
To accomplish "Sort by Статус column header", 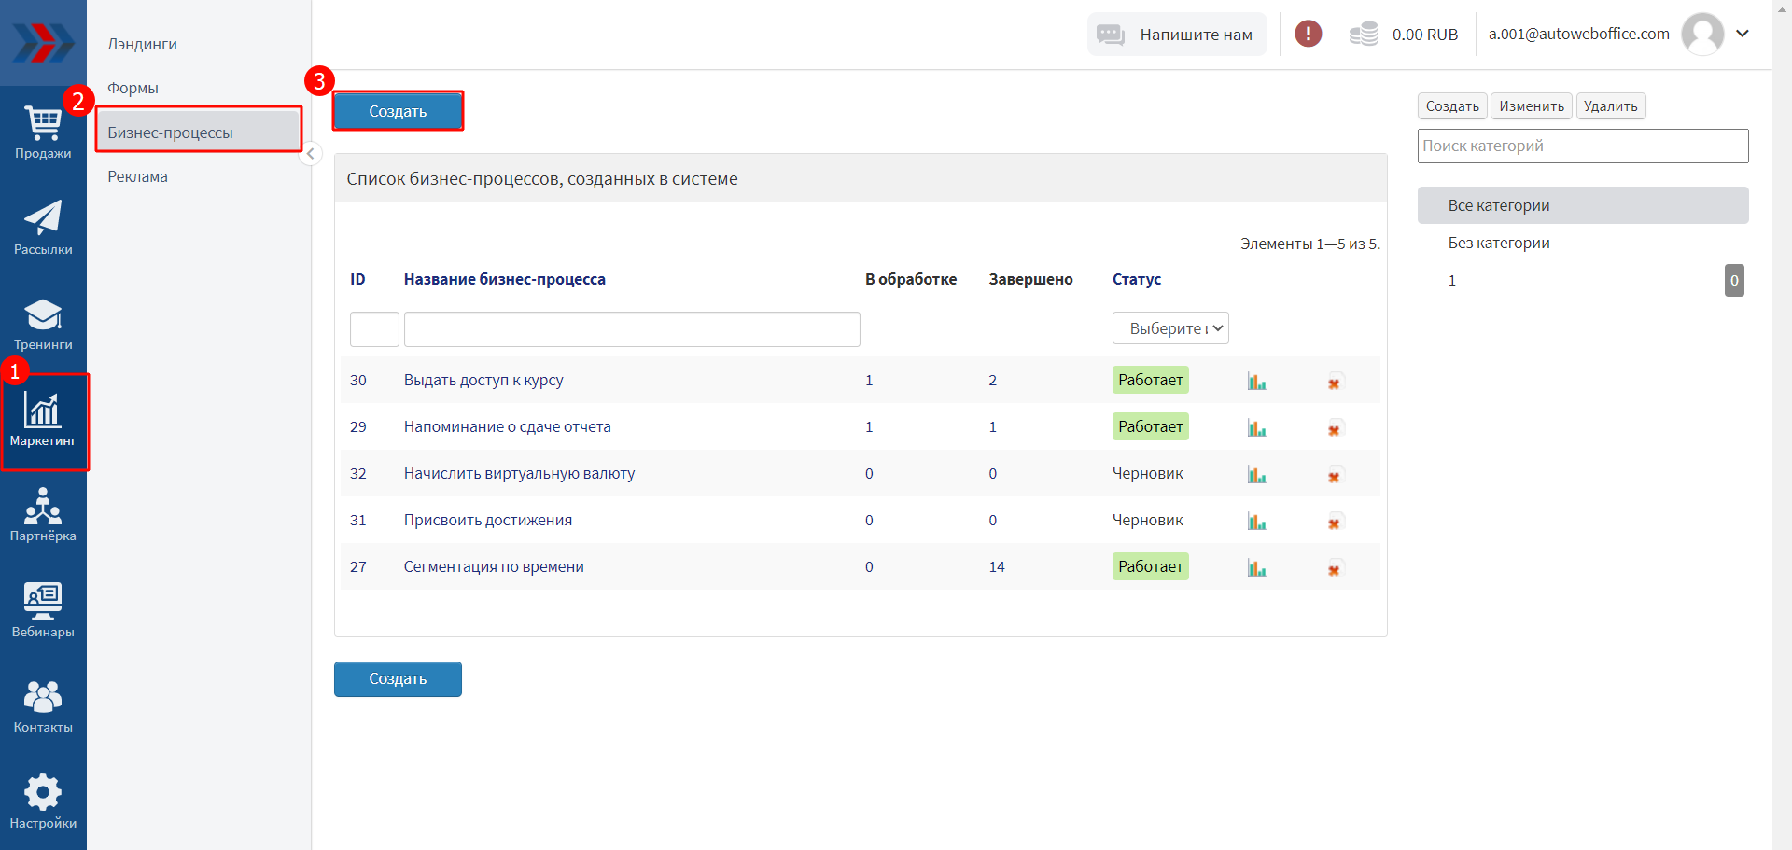I will tap(1137, 279).
